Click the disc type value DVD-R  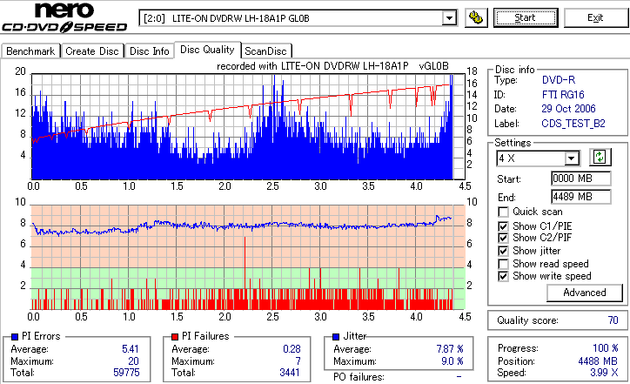tap(559, 80)
